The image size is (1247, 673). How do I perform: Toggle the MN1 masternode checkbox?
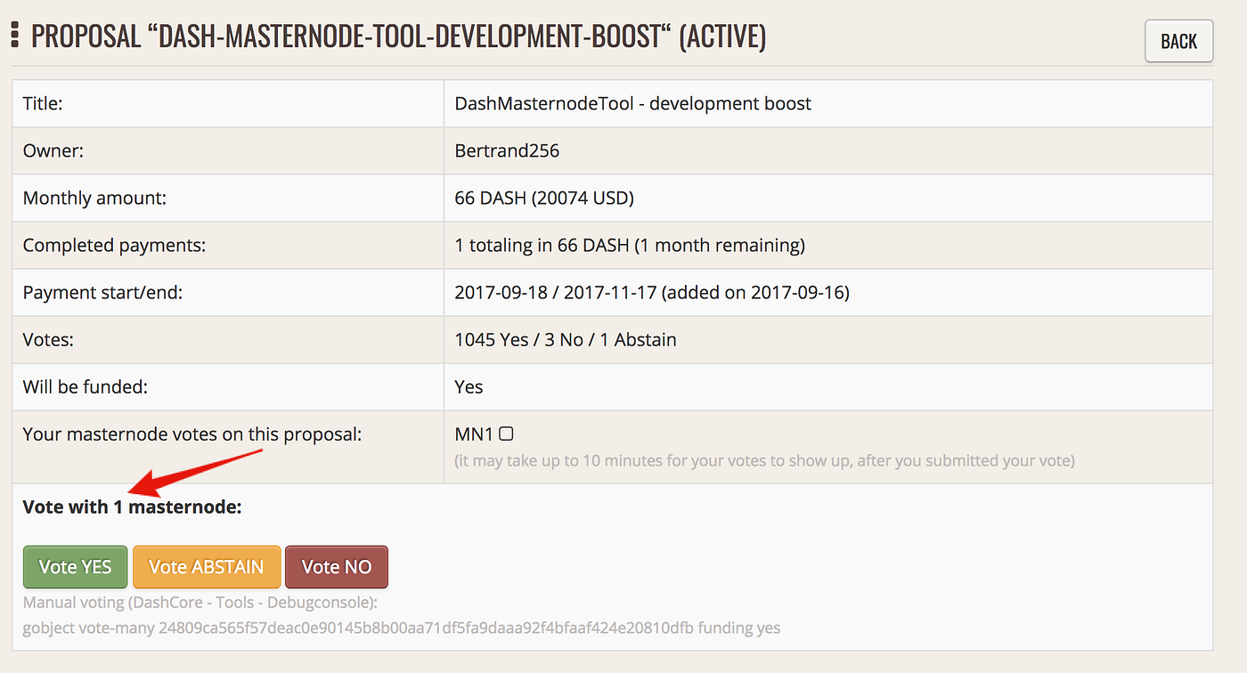click(506, 434)
